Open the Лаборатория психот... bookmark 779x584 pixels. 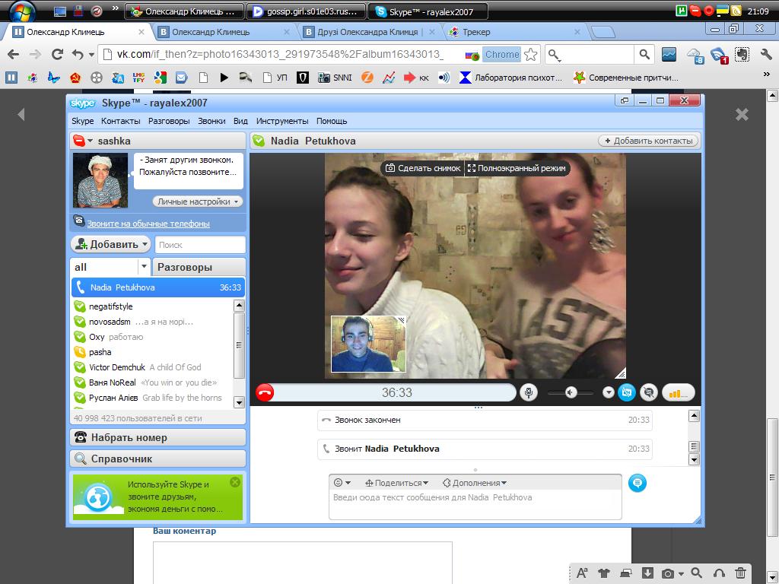click(x=510, y=78)
